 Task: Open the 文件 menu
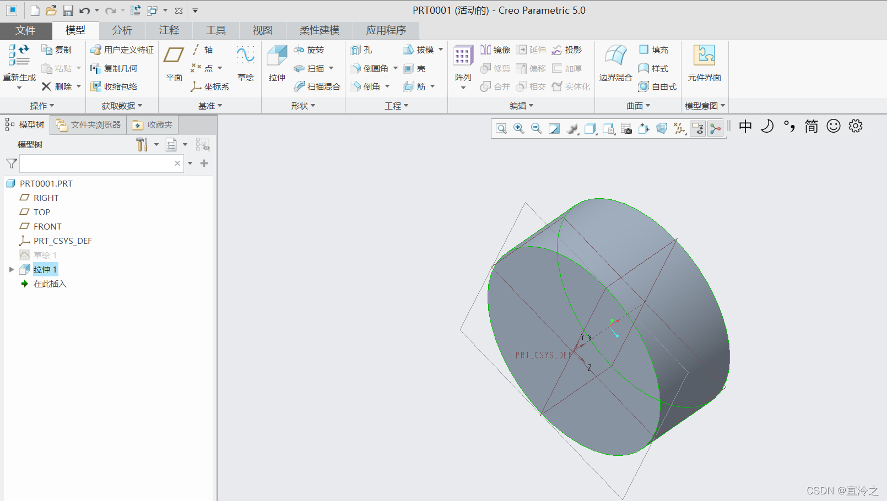point(26,30)
